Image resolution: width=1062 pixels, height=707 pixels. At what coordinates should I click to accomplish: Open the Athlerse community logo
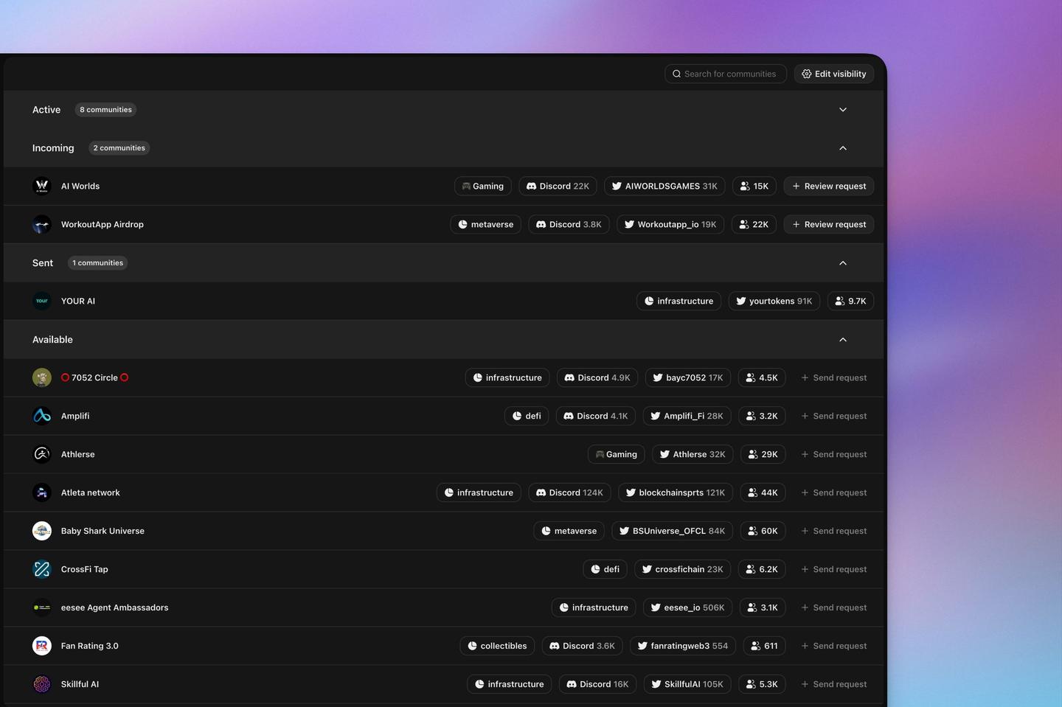(x=42, y=454)
